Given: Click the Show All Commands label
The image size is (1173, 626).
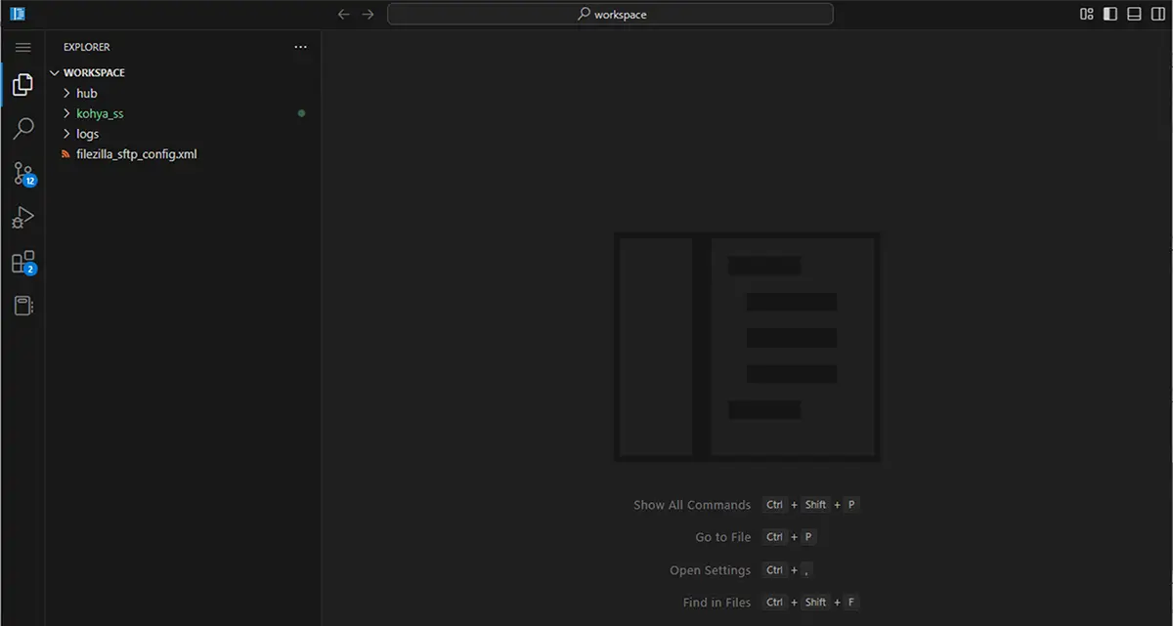Looking at the screenshot, I should [x=692, y=505].
